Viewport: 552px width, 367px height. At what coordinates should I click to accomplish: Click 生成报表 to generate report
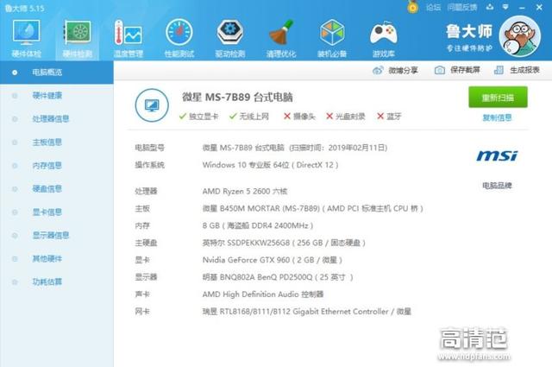click(517, 70)
